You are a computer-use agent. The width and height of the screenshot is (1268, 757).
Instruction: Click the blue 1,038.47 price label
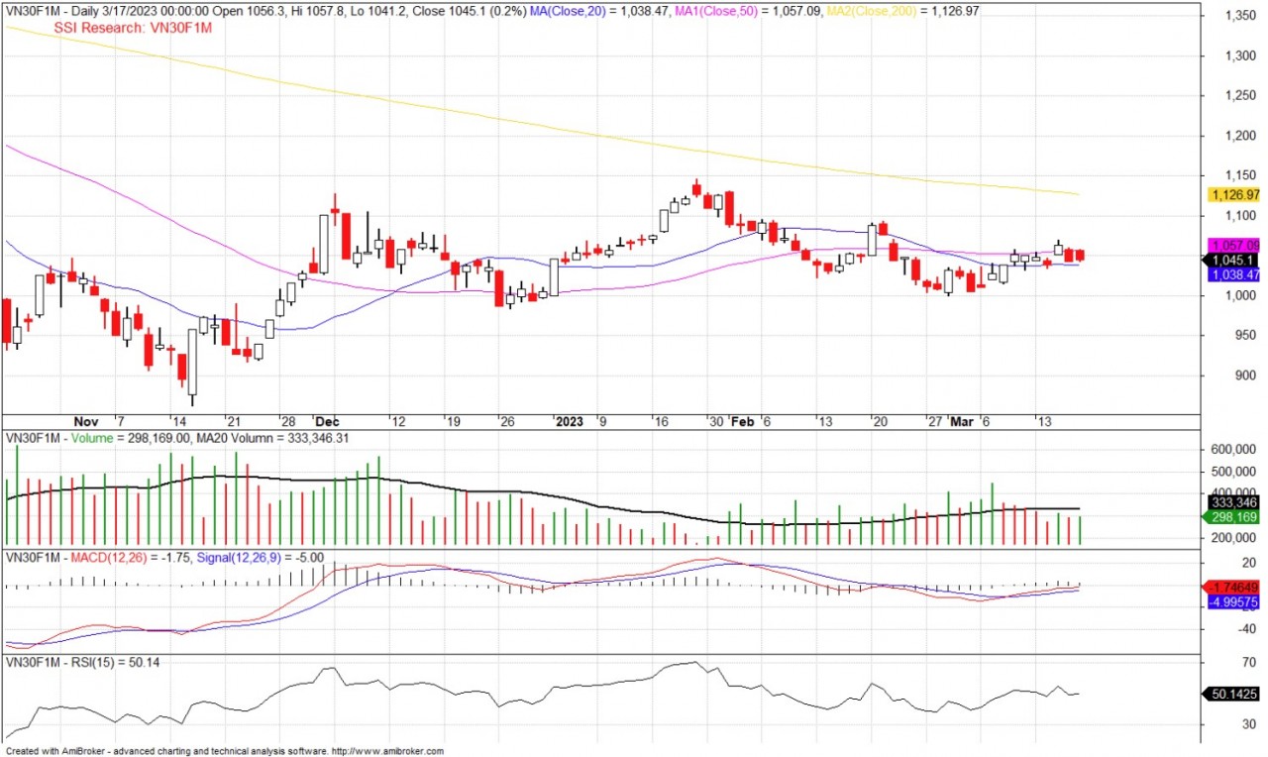(1234, 274)
